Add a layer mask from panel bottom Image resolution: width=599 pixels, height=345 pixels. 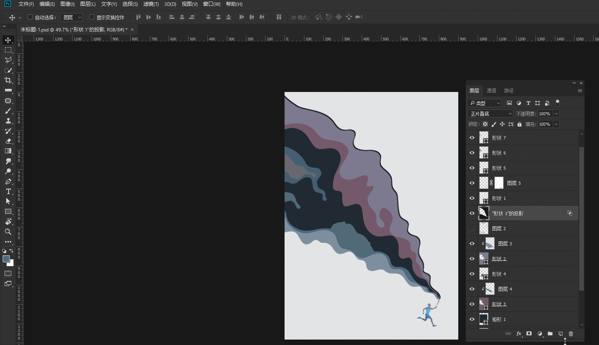click(x=529, y=334)
